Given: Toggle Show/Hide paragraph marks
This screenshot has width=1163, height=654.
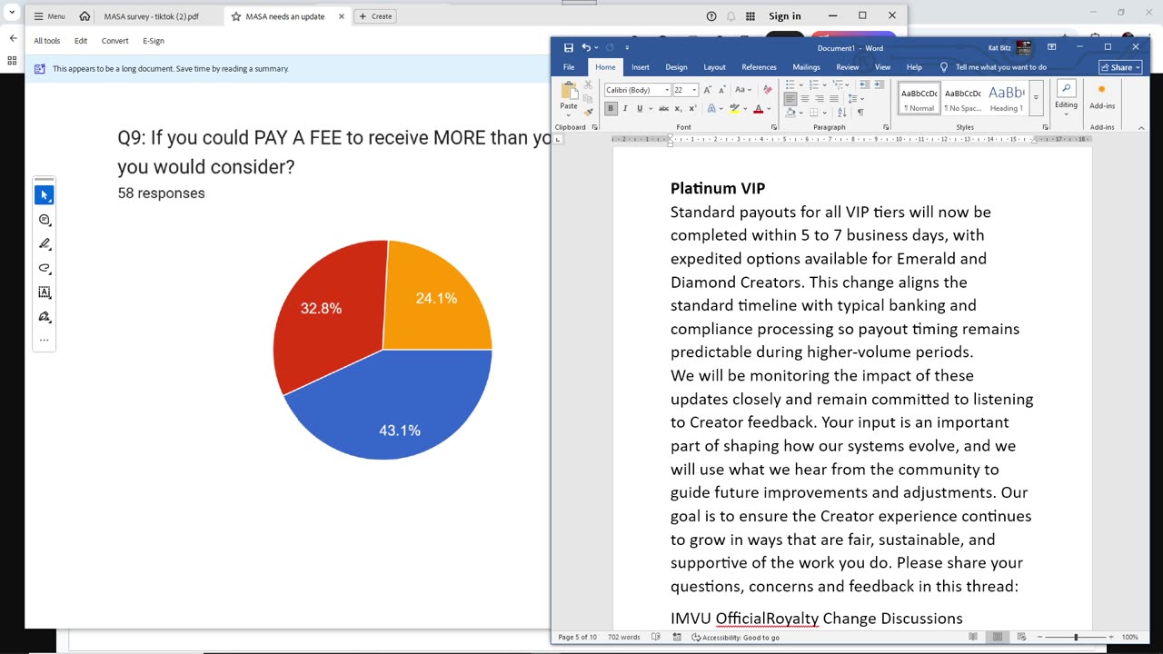Looking at the screenshot, I should 860,113.
